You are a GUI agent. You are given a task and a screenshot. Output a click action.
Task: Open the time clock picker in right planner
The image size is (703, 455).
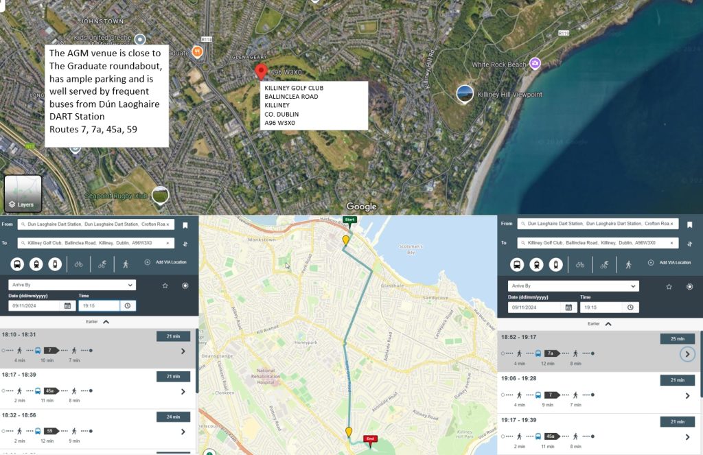(x=630, y=307)
